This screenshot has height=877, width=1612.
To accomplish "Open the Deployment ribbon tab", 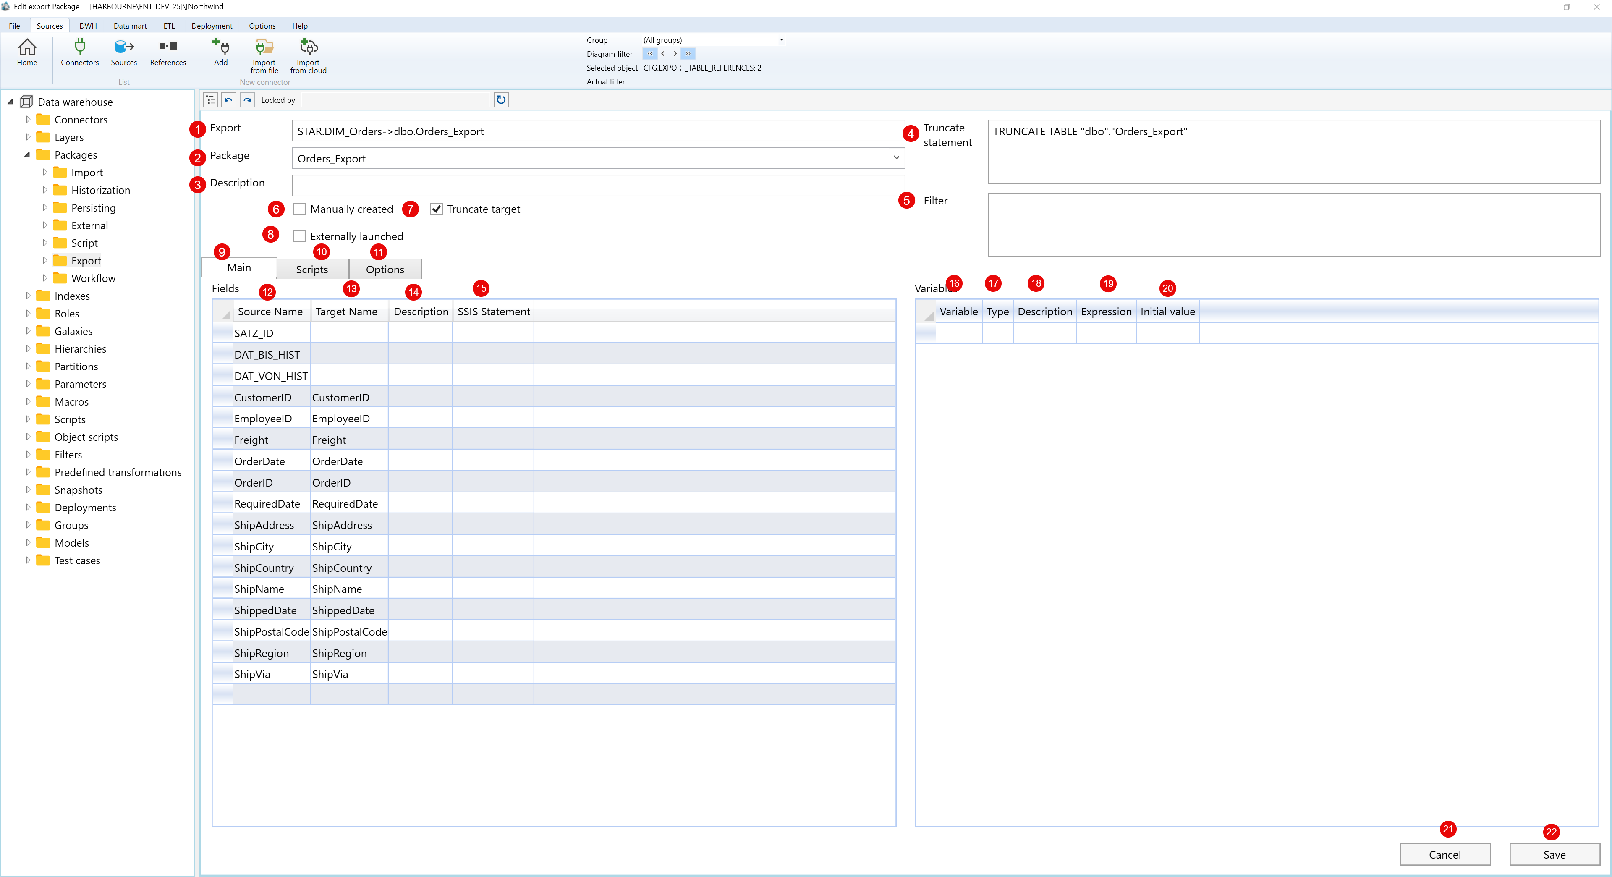I will [x=212, y=26].
